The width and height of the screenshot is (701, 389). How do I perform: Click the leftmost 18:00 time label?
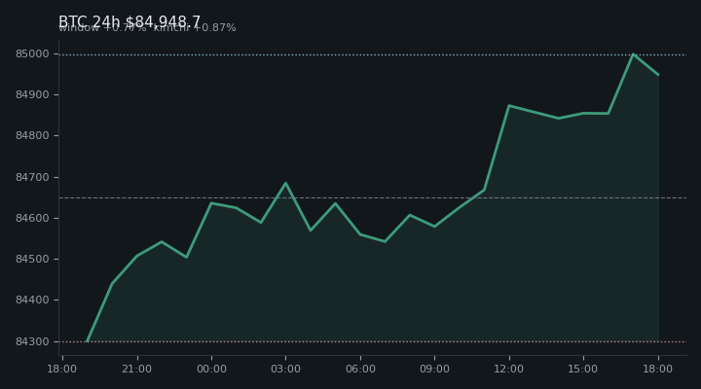coord(62,369)
